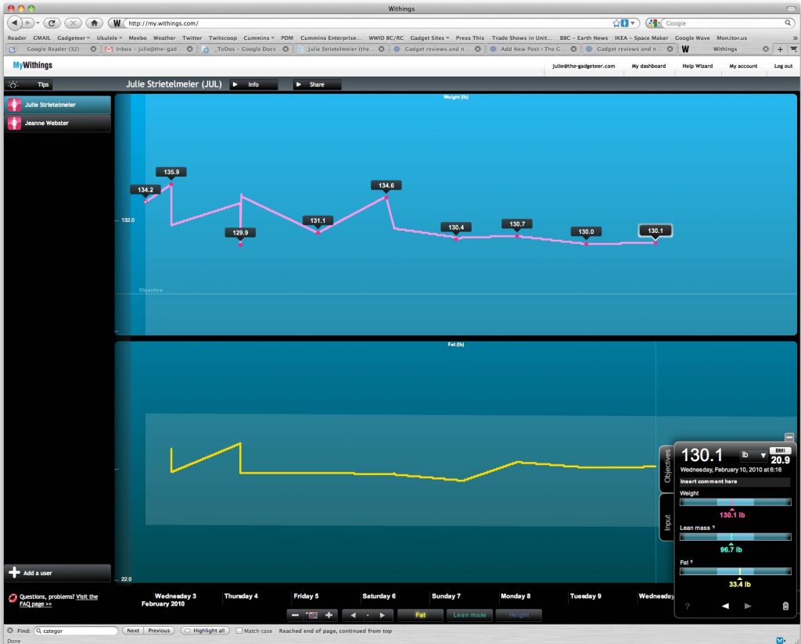Open browser history dropdown arrow
The height and width of the screenshot is (644, 801).
[38, 23]
